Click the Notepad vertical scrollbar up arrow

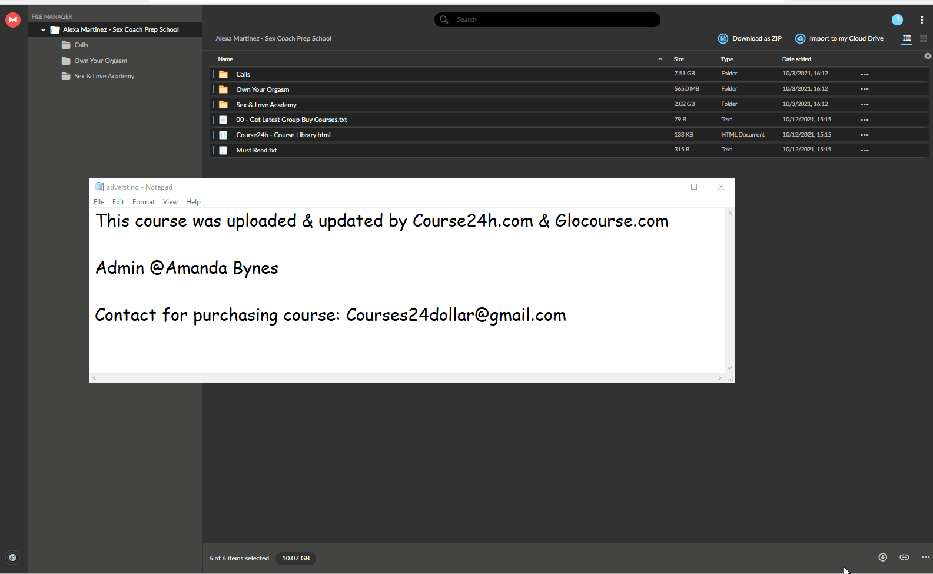tap(729, 213)
